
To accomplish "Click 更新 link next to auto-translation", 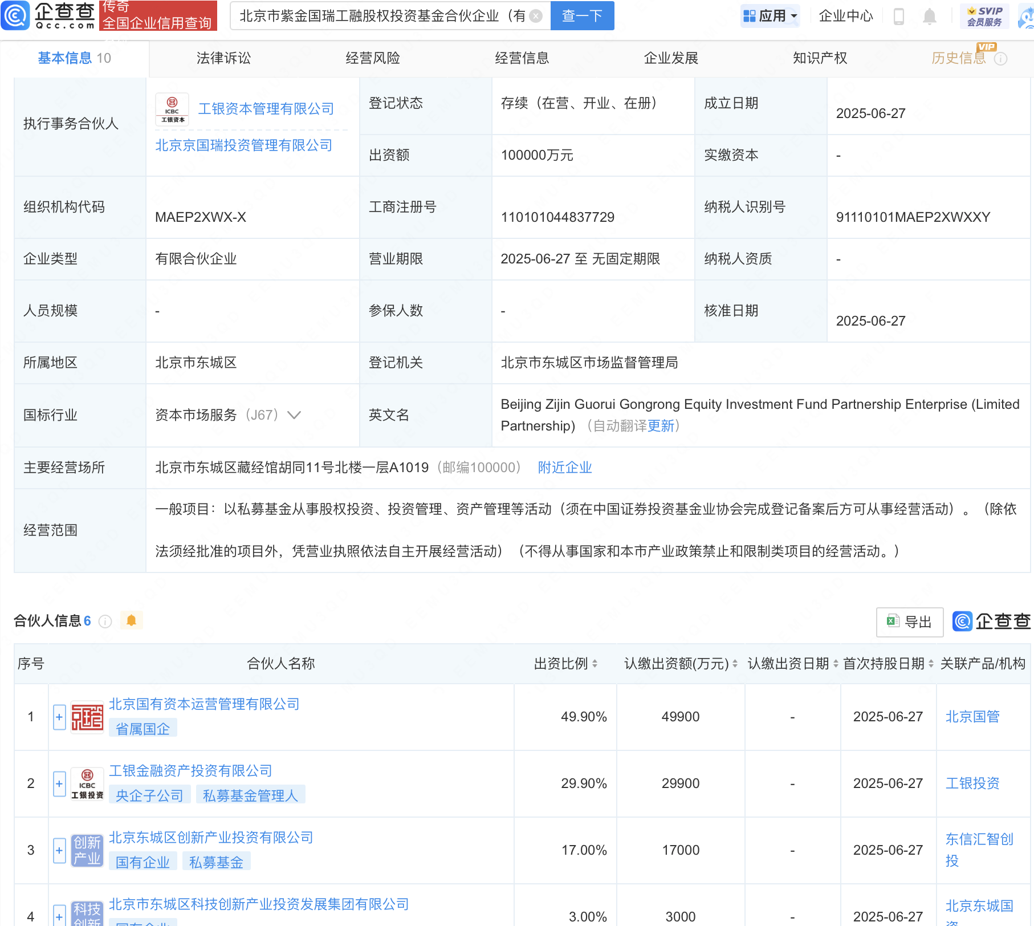I will (x=661, y=426).
